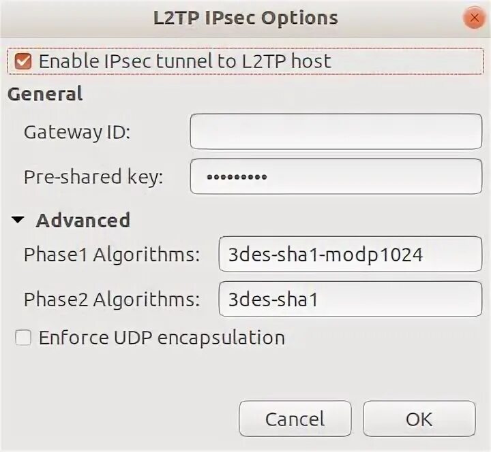Click the masked dots in Pre-shared key
This screenshot has height=452, width=491.
(x=237, y=178)
